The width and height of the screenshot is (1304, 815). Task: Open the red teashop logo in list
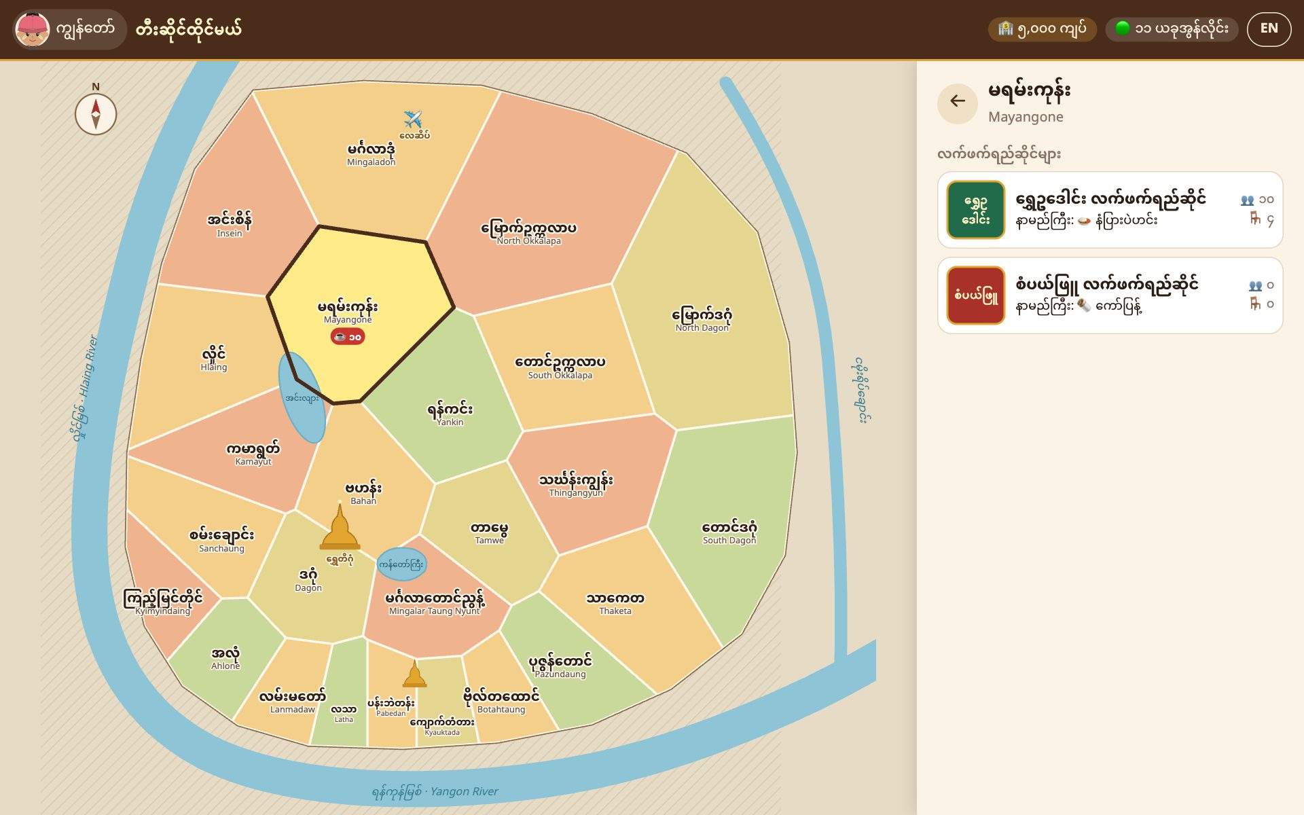click(975, 295)
